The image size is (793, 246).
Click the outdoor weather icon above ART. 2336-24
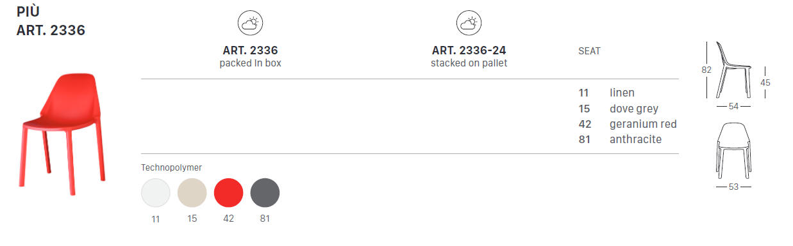[469, 24]
